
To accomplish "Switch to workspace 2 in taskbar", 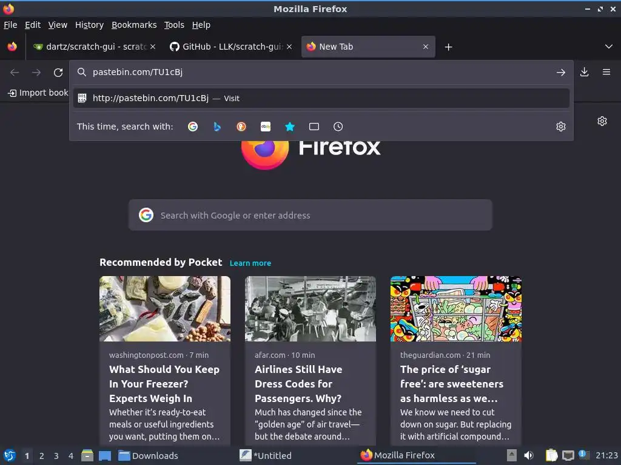I will pos(42,456).
